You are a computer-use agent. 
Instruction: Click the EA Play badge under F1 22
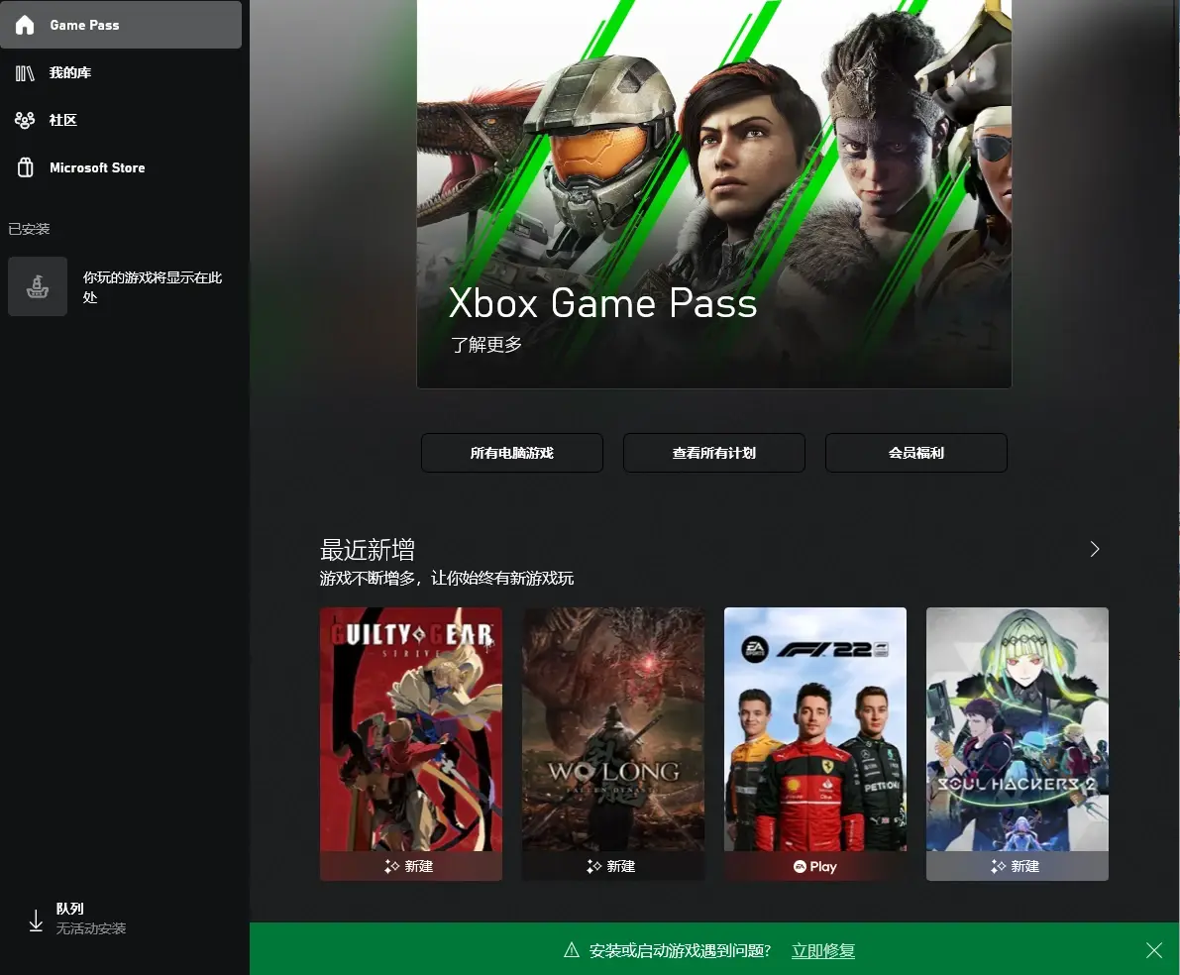815,867
